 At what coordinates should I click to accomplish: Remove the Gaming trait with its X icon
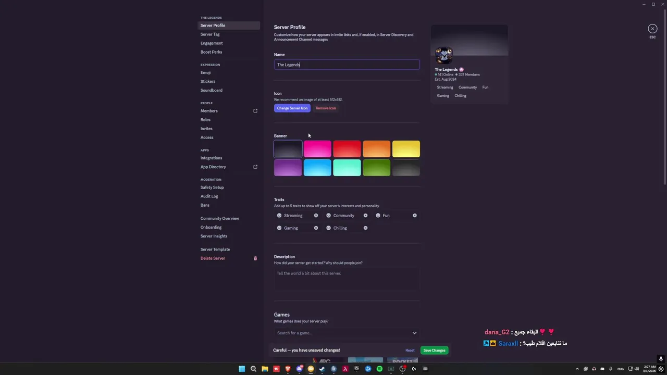point(316,228)
